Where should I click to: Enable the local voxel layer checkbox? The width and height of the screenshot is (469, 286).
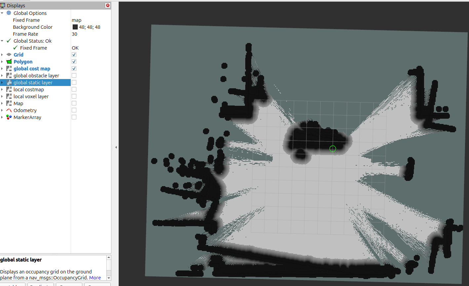[x=74, y=96]
